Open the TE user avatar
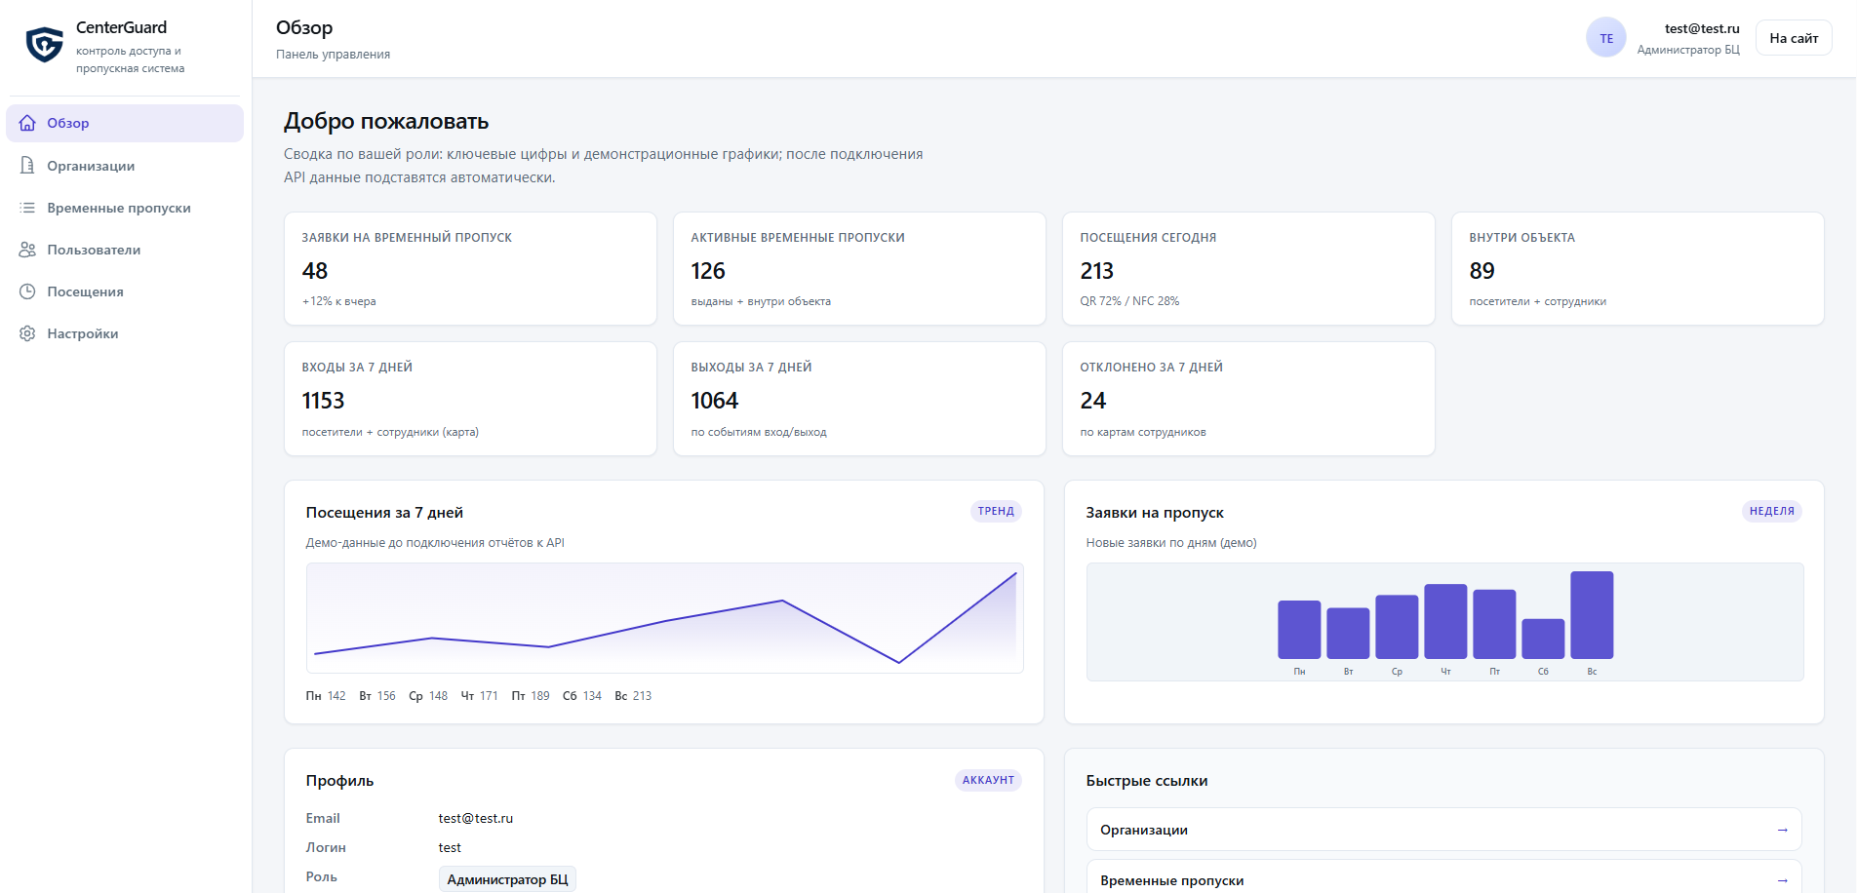 pos(1605,38)
